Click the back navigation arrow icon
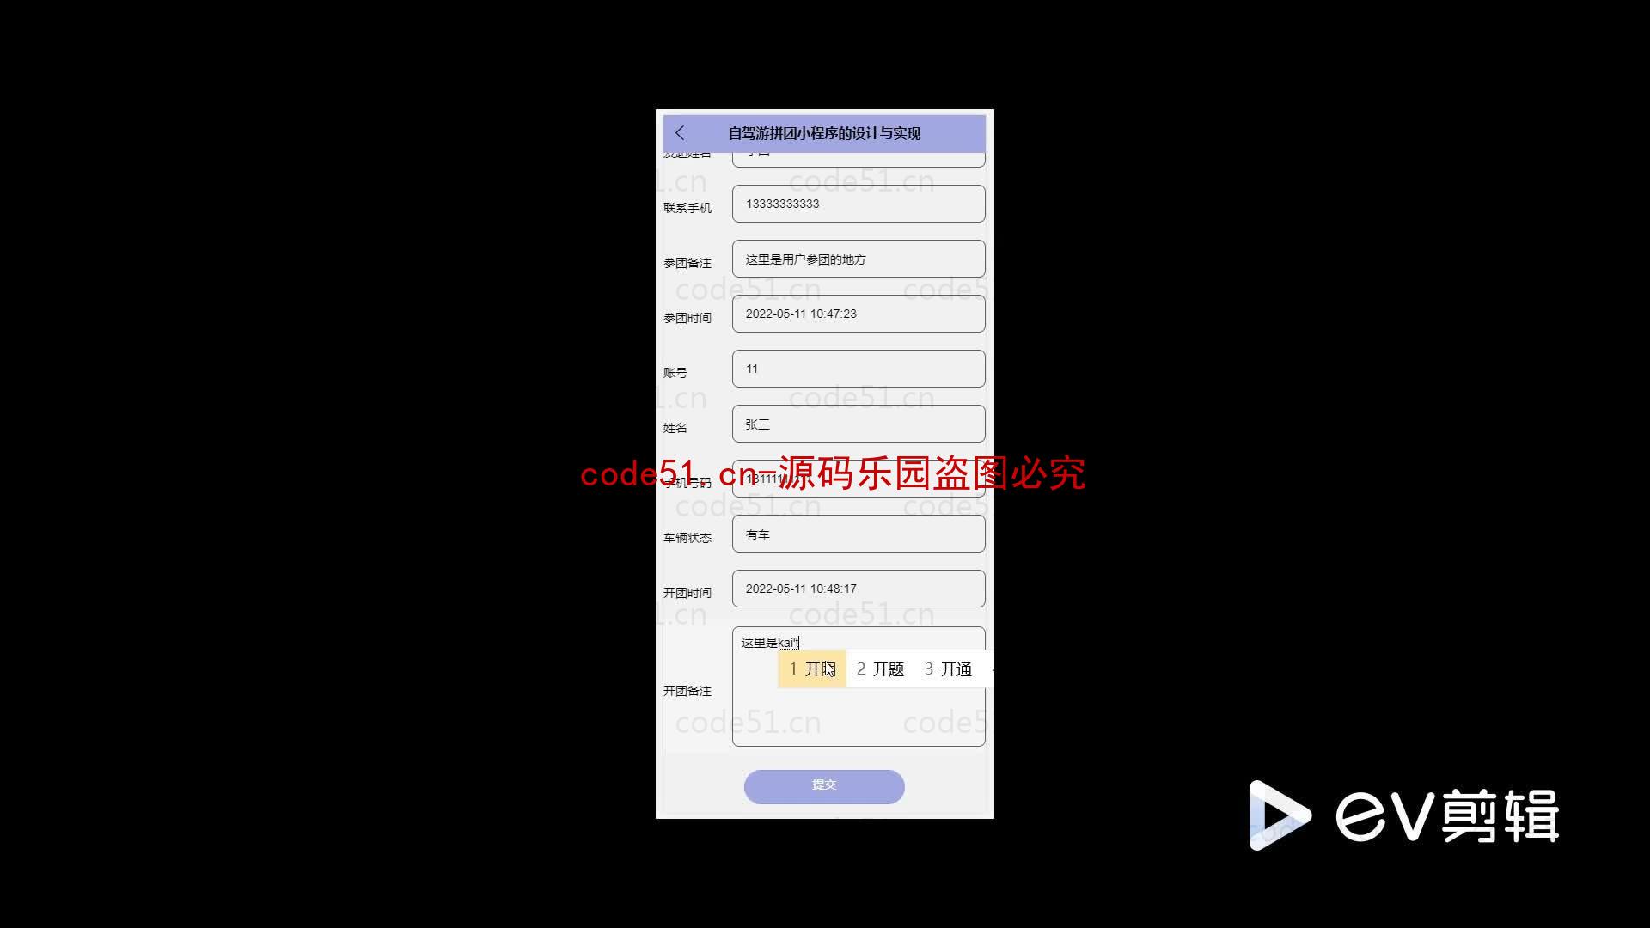The height and width of the screenshot is (928, 1650). click(679, 132)
